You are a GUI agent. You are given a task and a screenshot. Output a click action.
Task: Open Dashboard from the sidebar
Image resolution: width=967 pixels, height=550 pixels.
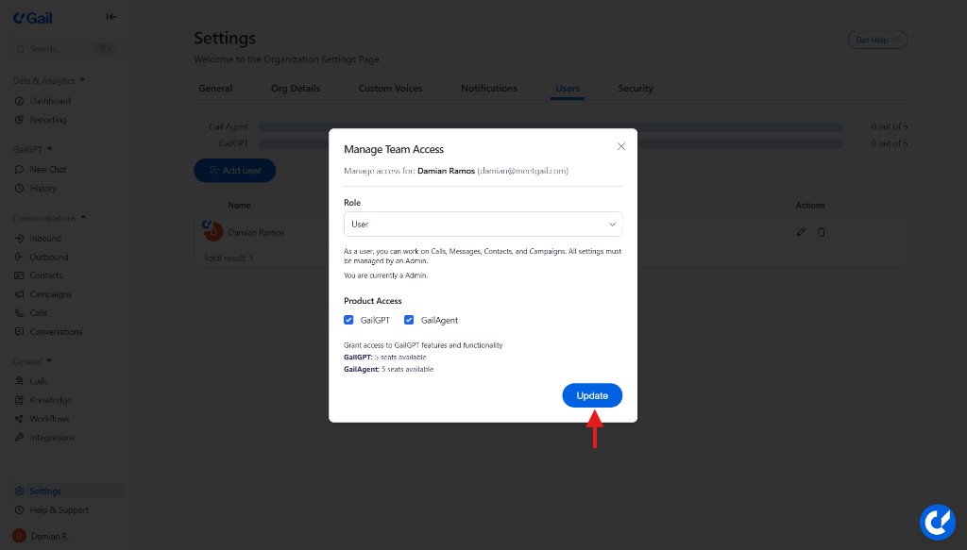click(x=49, y=101)
